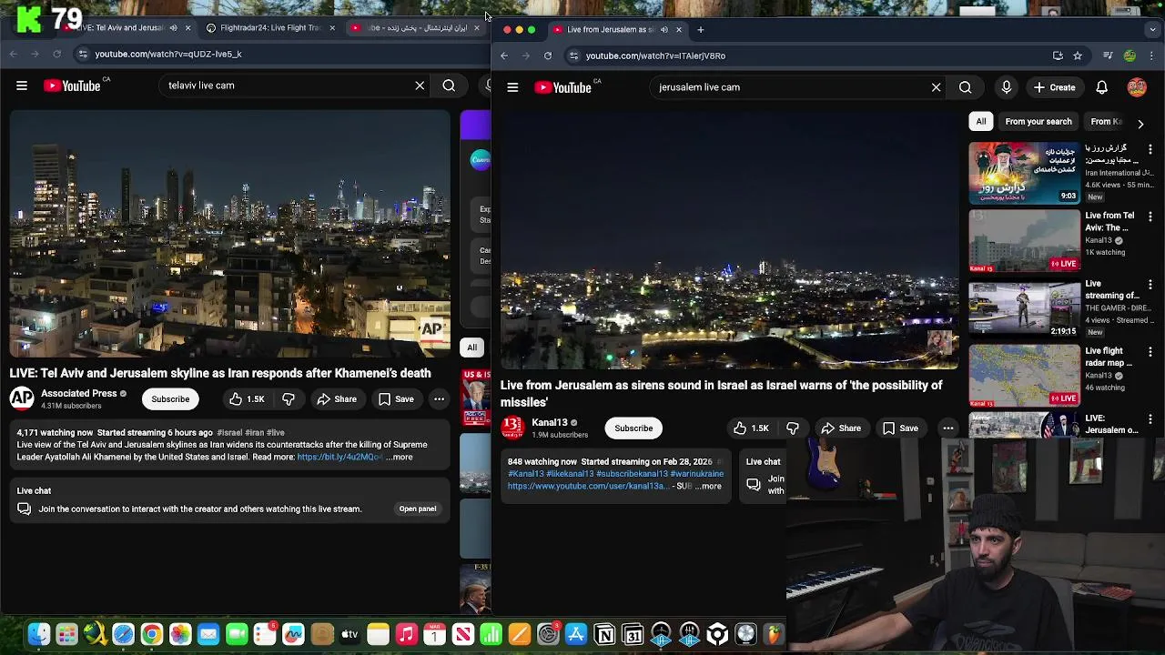Clear 'telaviv live cam' search text
The width and height of the screenshot is (1165, 655).
click(420, 86)
